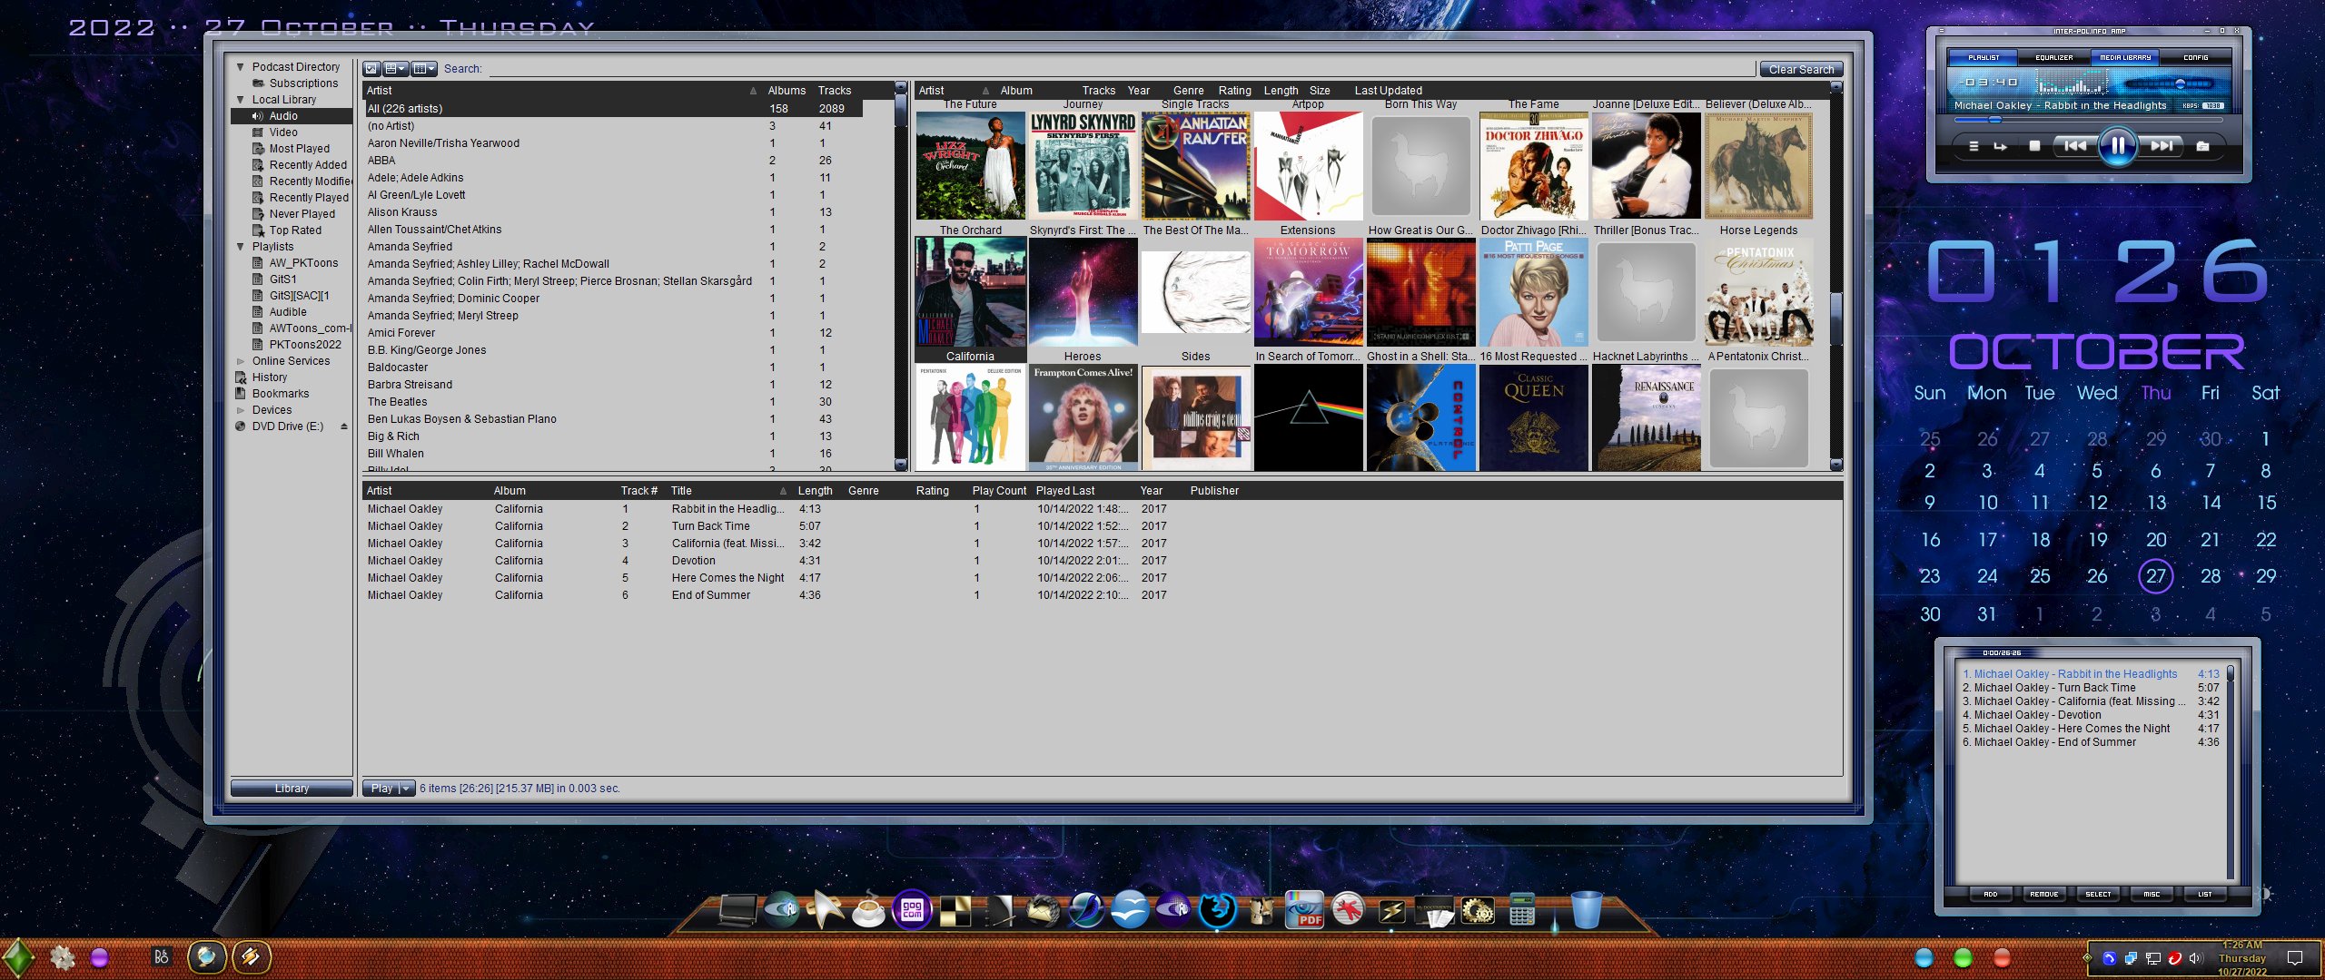Open the Never Played view

click(302, 213)
